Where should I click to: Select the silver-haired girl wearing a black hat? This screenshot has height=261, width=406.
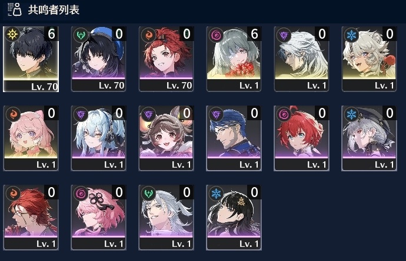click(x=369, y=138)
